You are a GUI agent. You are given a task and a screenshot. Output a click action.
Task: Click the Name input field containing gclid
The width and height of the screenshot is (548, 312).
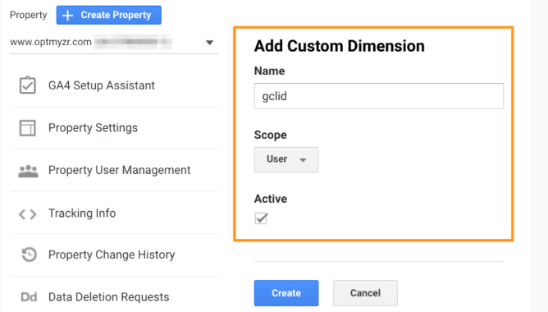(x=378, y=96)
